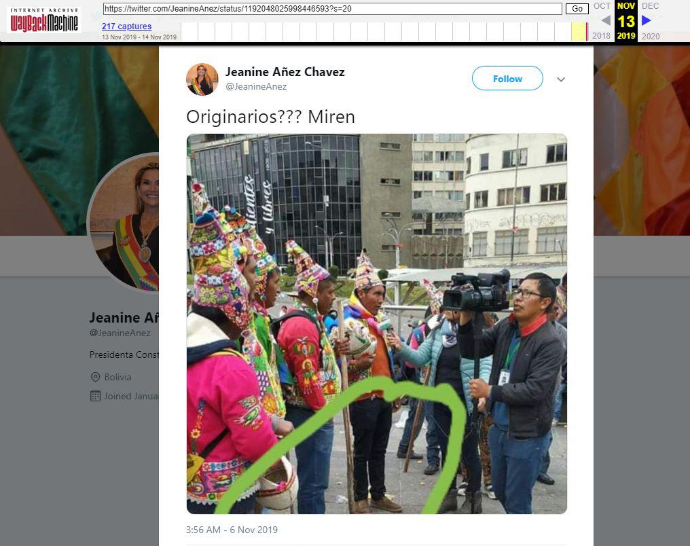Open the tweet timestamp 6 Nov 2019
This screenshot has height=546, width=690.
(x=232, y=530)
